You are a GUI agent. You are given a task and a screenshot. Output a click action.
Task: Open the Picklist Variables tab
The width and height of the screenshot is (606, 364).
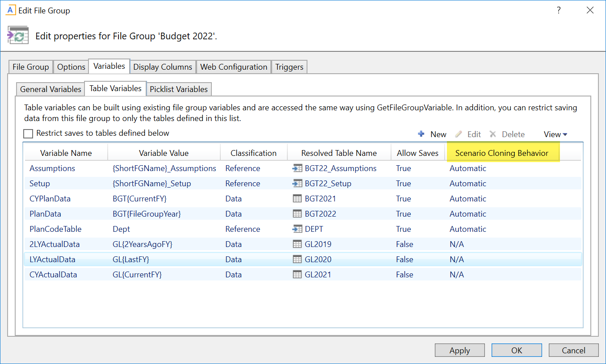click(x=179, y=89)
